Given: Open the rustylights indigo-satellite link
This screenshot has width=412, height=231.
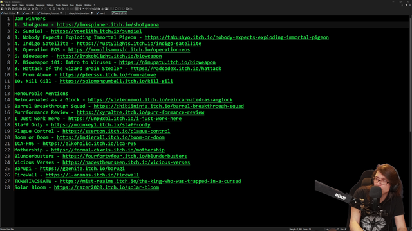Looking at the screenshot, I should coord(139,44).
